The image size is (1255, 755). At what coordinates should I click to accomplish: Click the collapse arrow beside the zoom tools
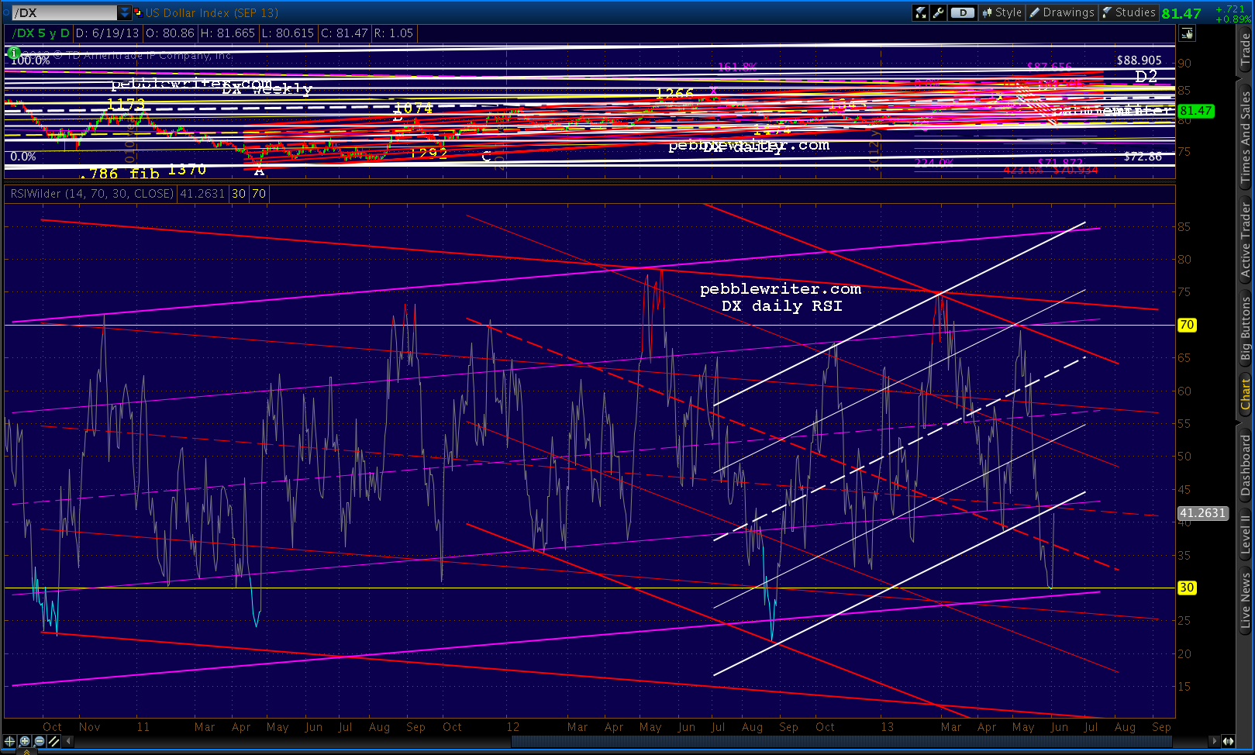(68, 740)
